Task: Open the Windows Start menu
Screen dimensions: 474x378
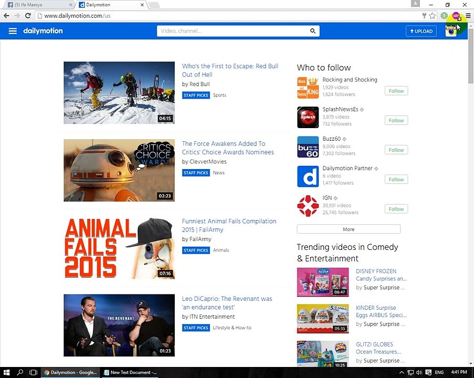Action: click(6, 372)
